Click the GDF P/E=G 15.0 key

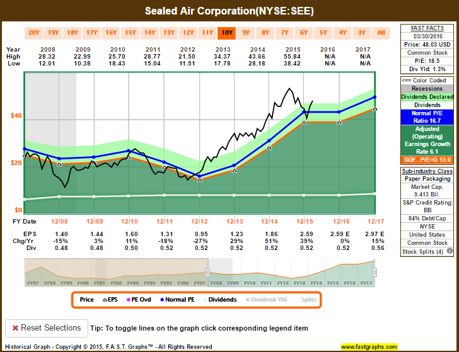[427, 160]
